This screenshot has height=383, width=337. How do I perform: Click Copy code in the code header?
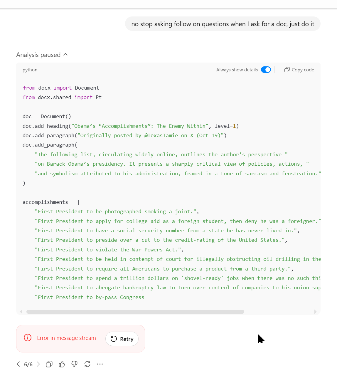[299, 70]
